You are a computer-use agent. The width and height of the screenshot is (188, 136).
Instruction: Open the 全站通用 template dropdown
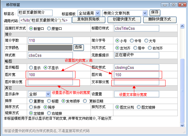(89, 13)
